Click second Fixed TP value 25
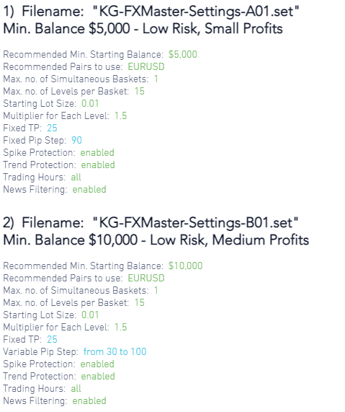Image resolution: width=345 pixels, height=412 pixels. pos(52,339)
